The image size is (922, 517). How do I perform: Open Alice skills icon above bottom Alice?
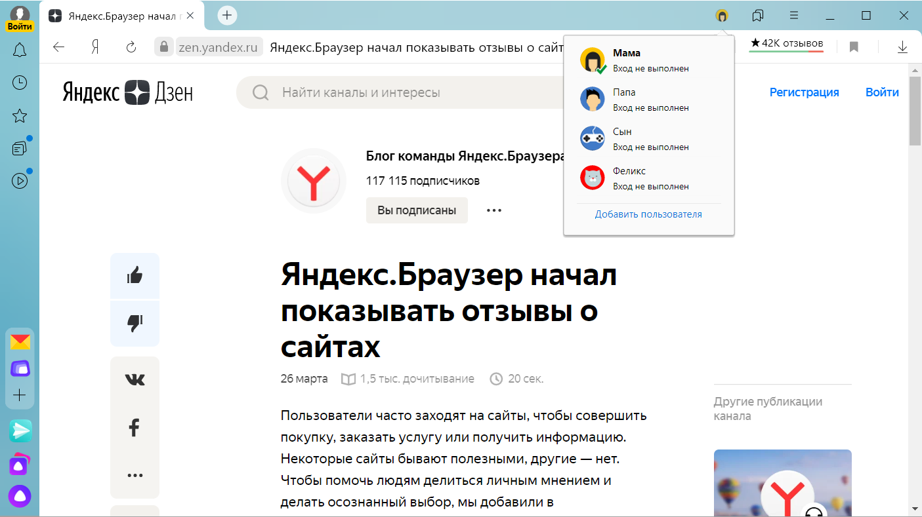coord(20,464)
